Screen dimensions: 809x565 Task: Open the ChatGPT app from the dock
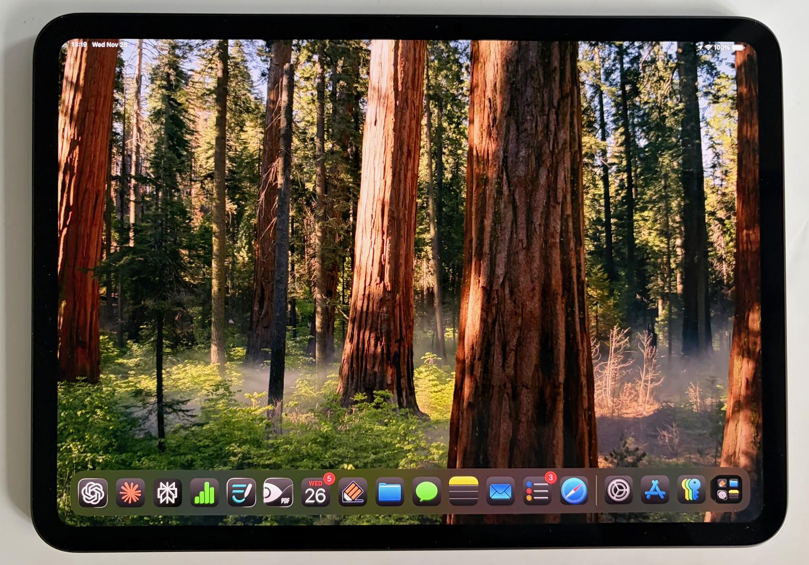click(93, 492)
